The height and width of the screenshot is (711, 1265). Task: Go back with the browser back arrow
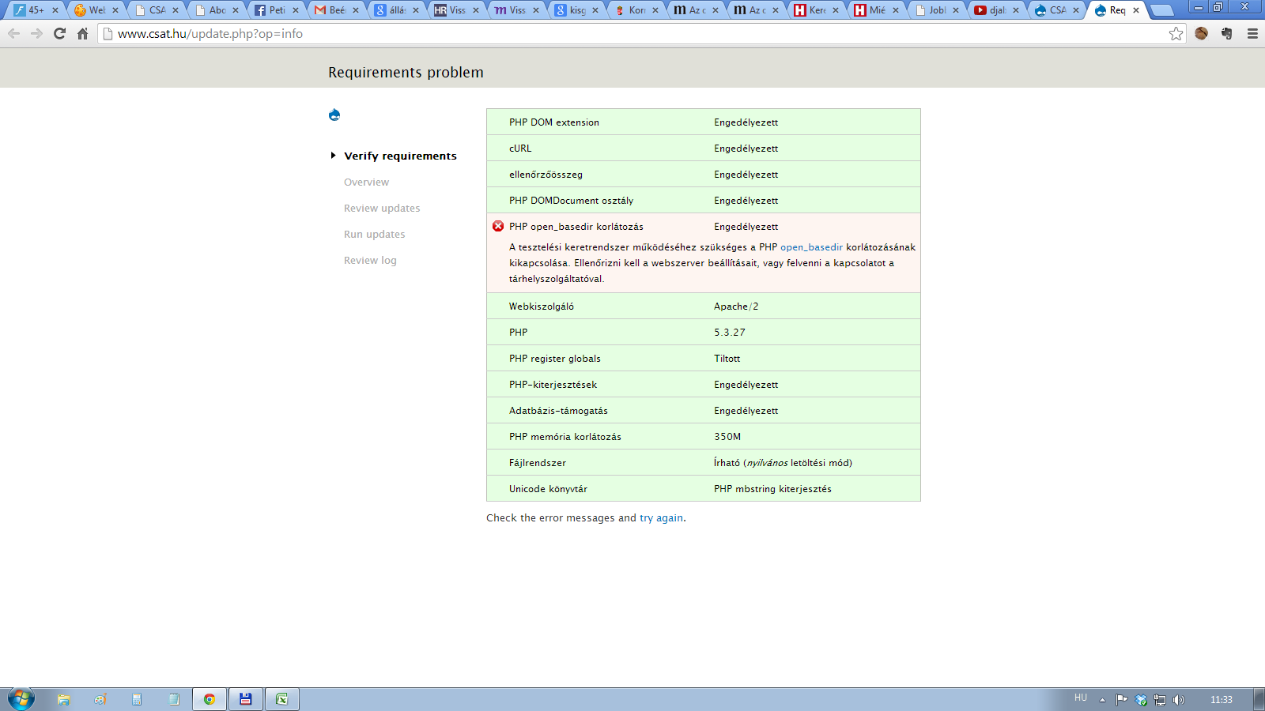click(13, 34)
